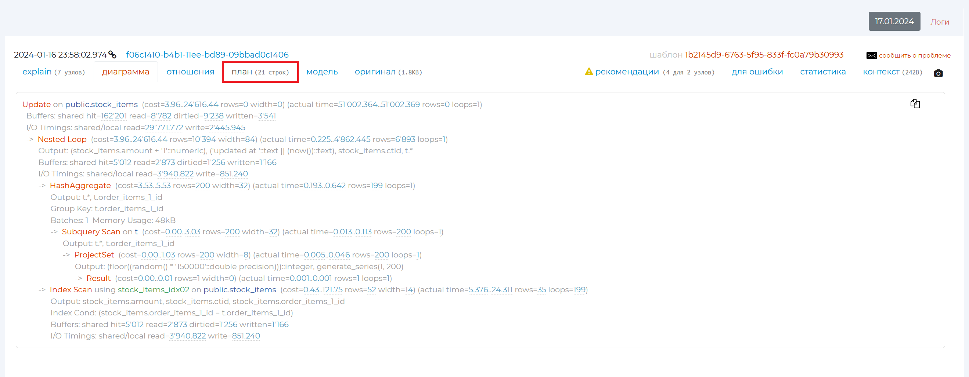Select the план tab

click(x=260, y=72)
